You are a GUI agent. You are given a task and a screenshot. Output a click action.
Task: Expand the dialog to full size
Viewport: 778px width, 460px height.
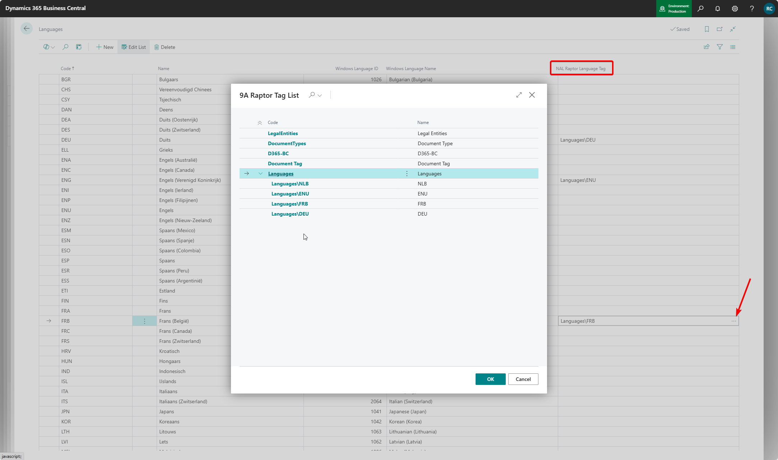tap(519, 95)
